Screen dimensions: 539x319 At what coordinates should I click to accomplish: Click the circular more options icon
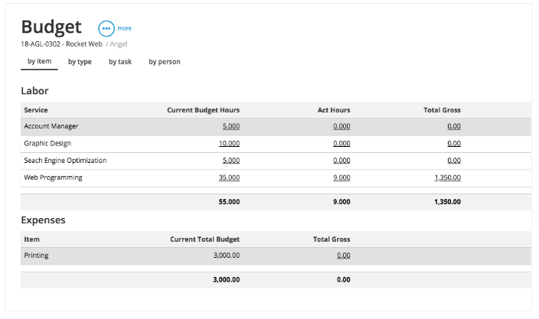[x=106, y=28]
